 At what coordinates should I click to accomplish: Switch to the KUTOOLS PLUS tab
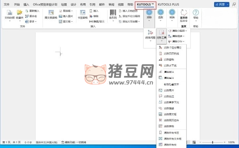169,5
